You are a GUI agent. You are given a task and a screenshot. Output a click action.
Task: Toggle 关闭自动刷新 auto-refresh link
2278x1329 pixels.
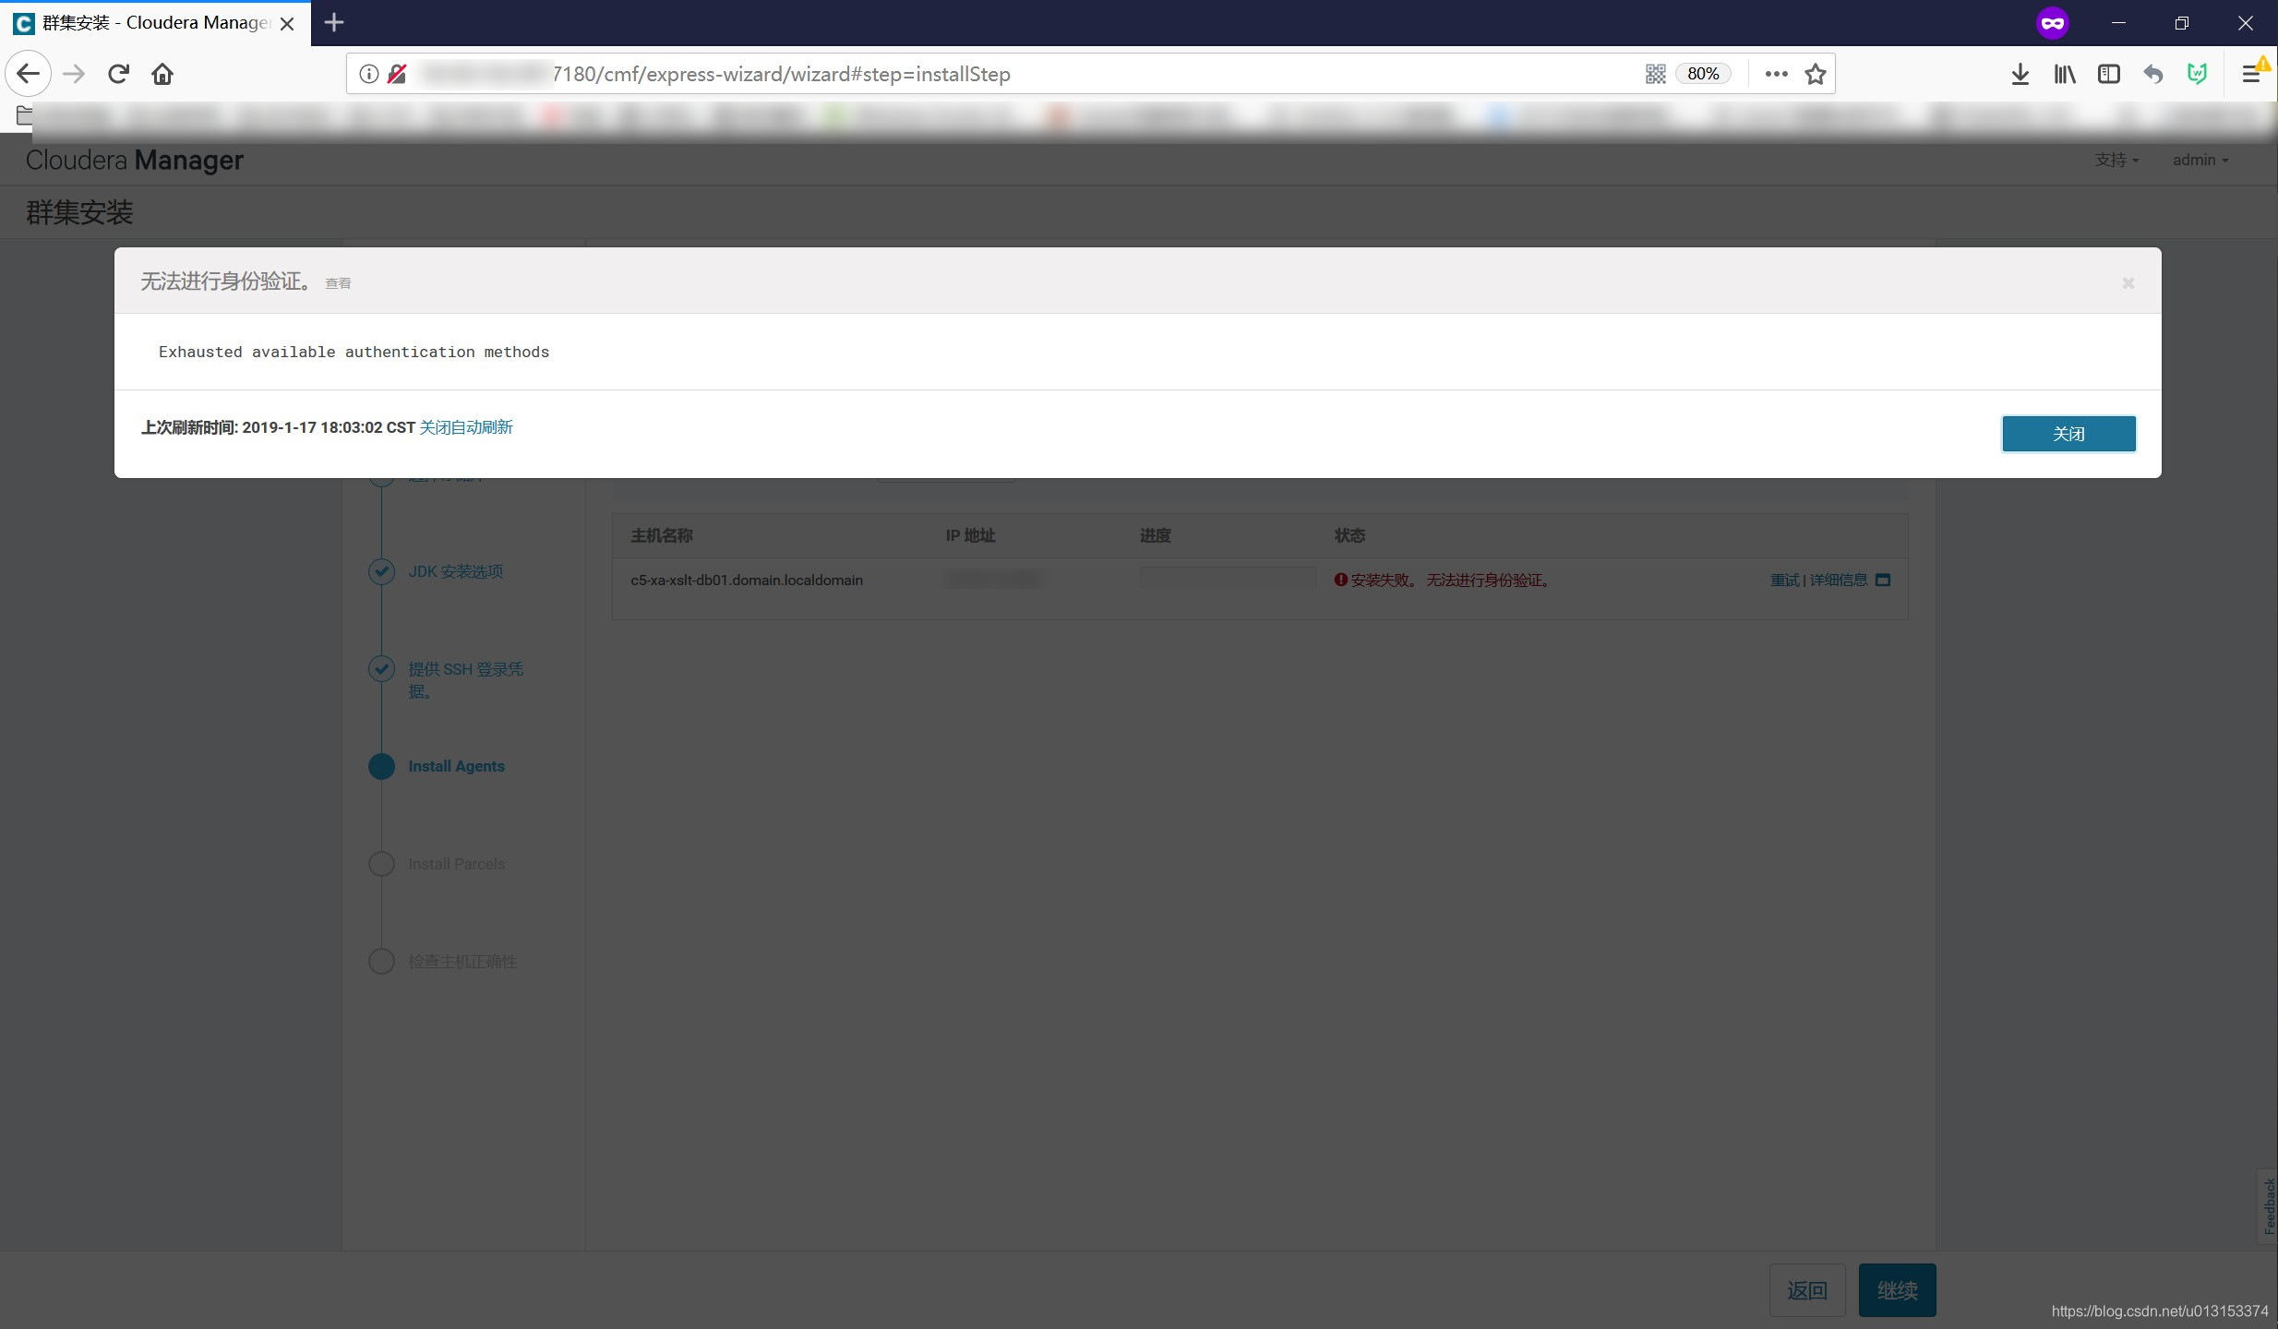(x=466, y=427)
